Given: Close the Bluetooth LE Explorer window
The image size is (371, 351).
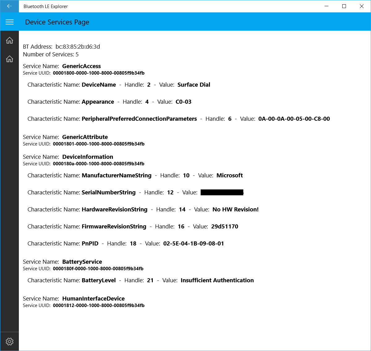Looking at the screenshot, I should 362,6.
